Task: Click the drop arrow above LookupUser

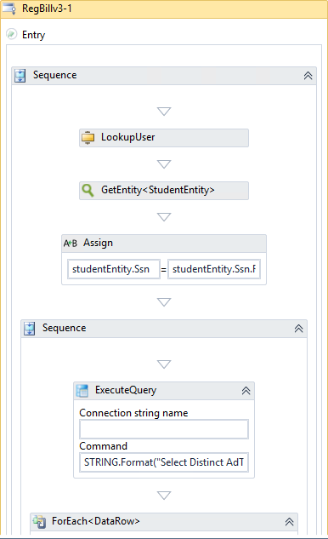Action: (x=164, y=112)
